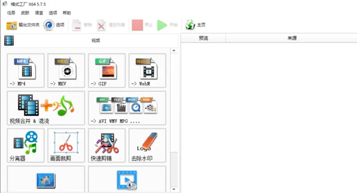This screenshot has width=357, height=193.
Task: Open the 选项 menu in menu bar
Action: [x=53, y=13]
